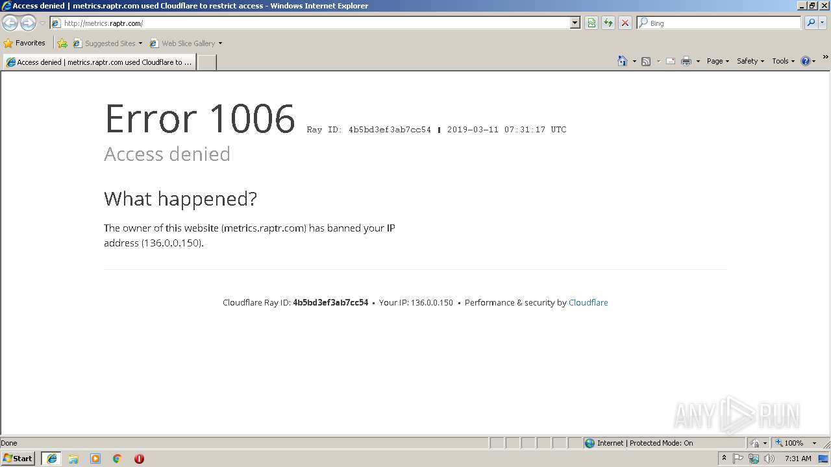
Task: Open the Tools menu
Action: coord(783,61)
